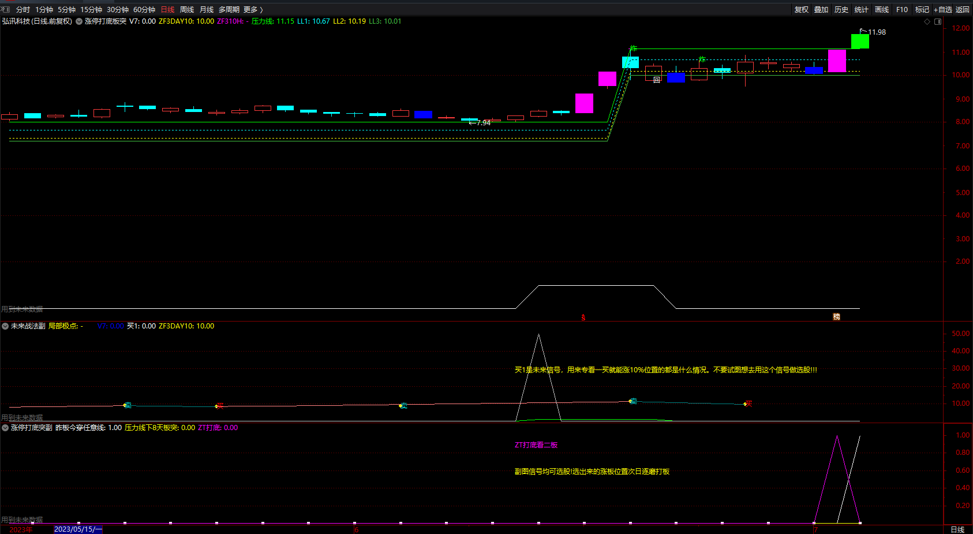Click the green candle at 11.98 high
This screenshot has width=973, height=534.
(x=860, y=41)
